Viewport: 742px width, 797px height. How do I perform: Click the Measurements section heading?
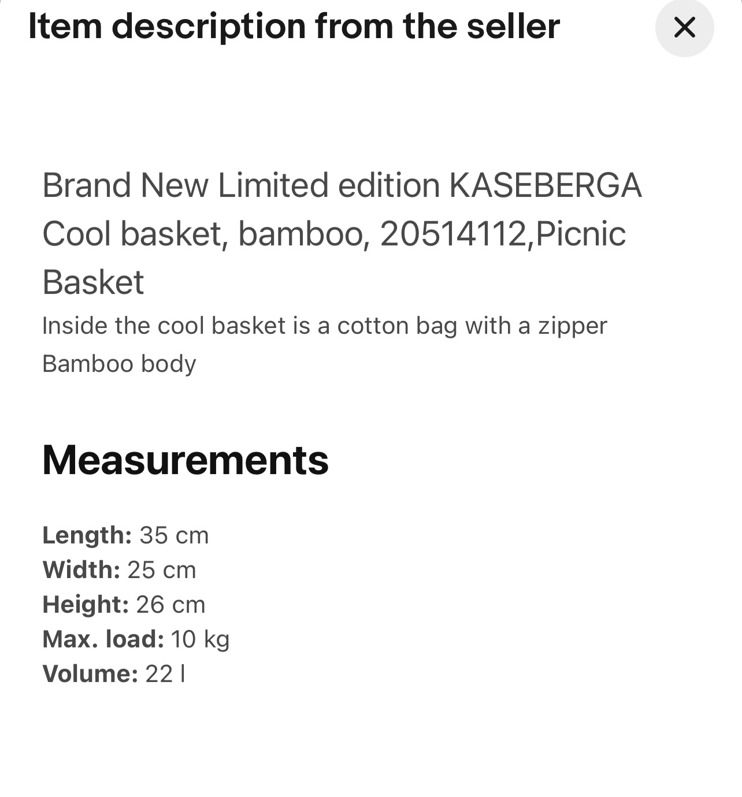tap(185, 461)
